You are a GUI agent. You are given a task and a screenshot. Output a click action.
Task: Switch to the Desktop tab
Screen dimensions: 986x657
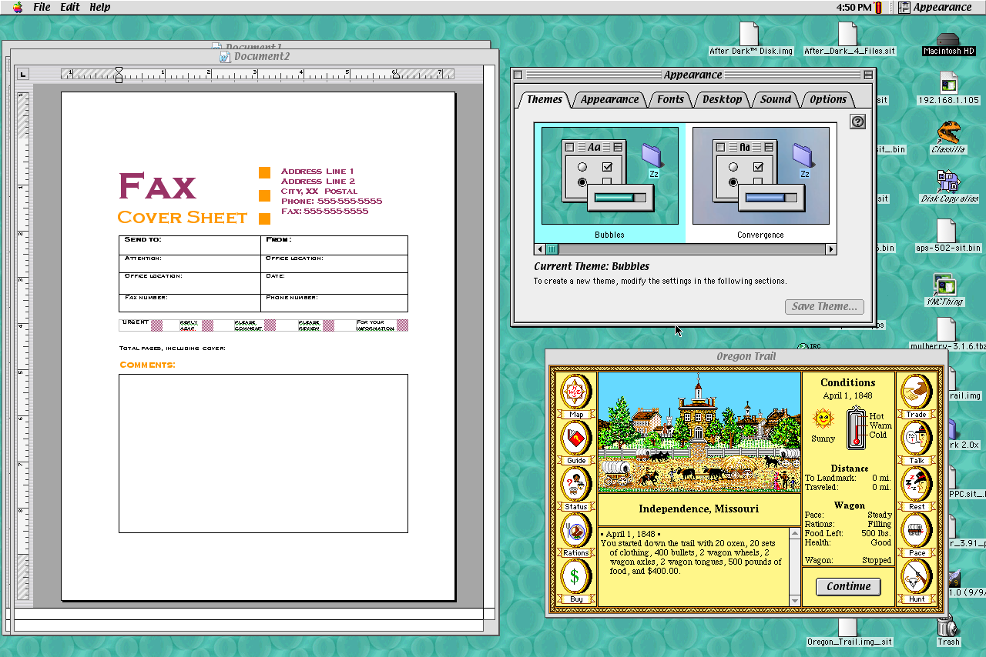722,99
